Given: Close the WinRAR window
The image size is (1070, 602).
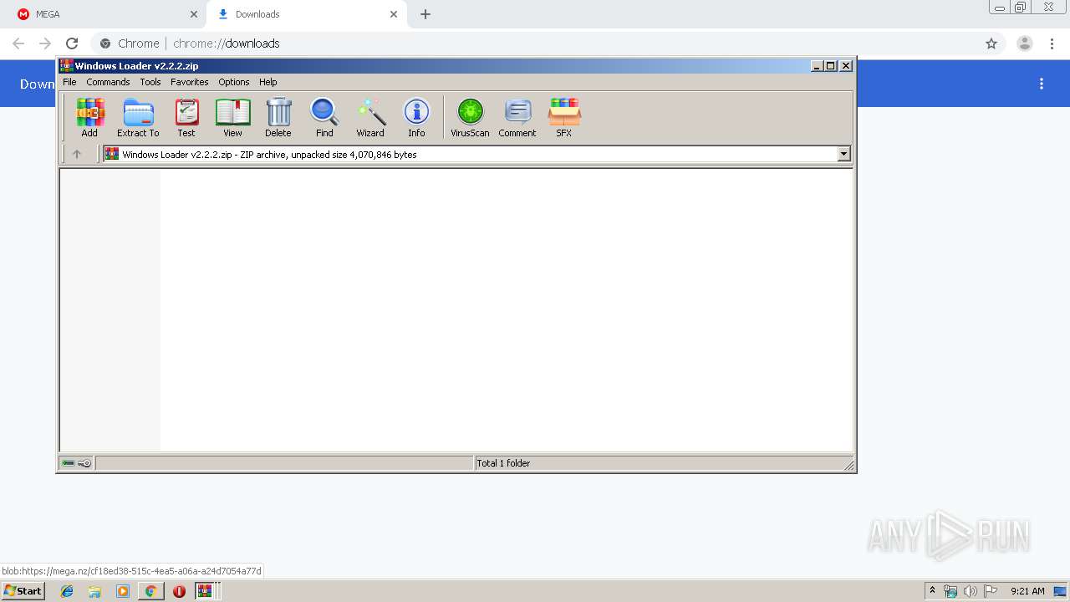Looking at the screenshot, I should pos(846,66).
